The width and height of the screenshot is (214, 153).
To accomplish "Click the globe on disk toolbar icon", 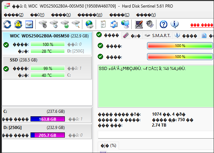I will [x=89, y=24].
